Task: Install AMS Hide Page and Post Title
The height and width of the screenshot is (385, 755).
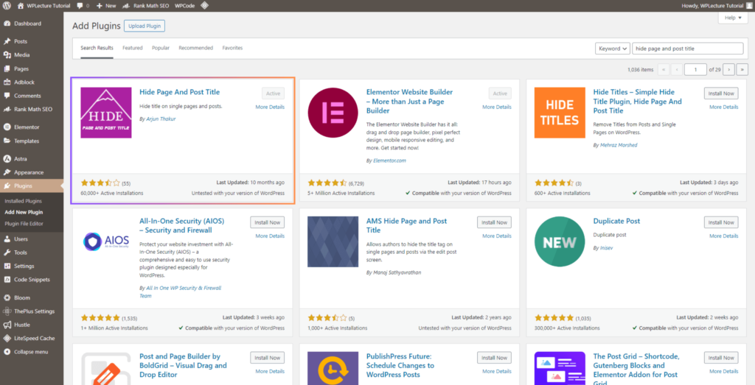Action: 494,222
